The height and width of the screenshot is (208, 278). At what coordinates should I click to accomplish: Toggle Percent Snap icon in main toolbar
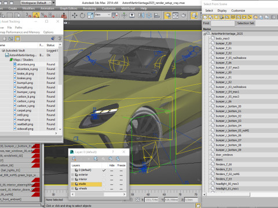(44, 15)
